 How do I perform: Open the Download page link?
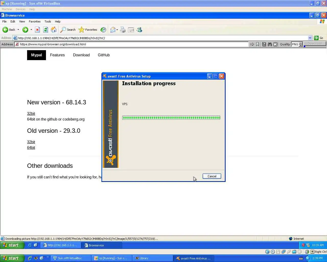(x=81, y=55)
